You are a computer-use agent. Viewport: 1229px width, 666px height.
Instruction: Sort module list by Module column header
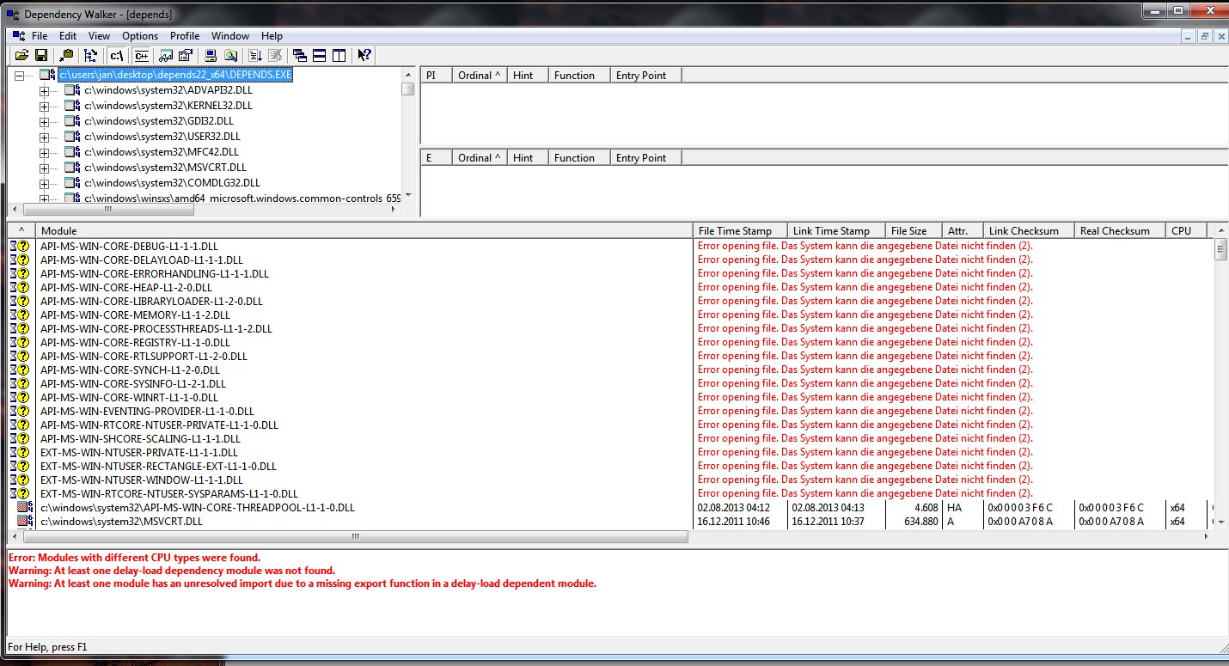(x=364, y=230)
